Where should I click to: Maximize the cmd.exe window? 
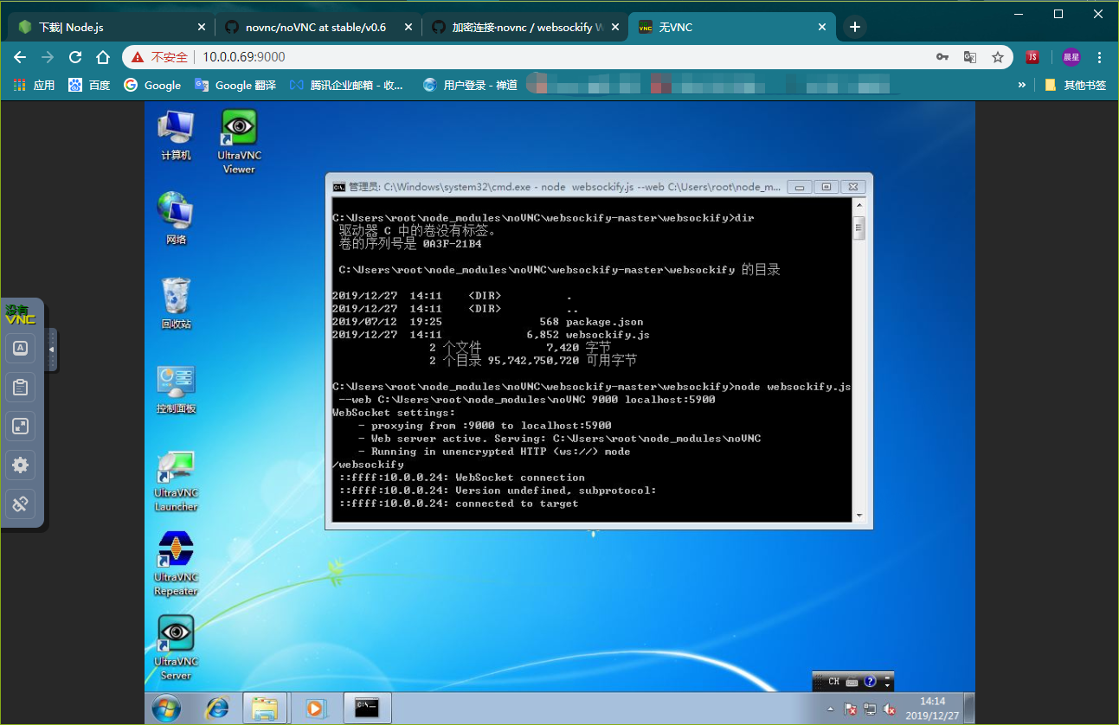826,186
